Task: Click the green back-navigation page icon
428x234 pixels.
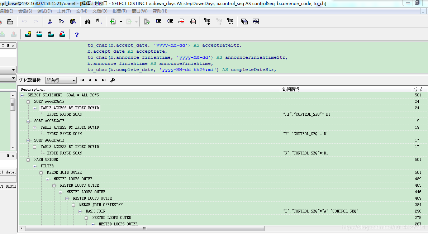Action: coord(113,22)
